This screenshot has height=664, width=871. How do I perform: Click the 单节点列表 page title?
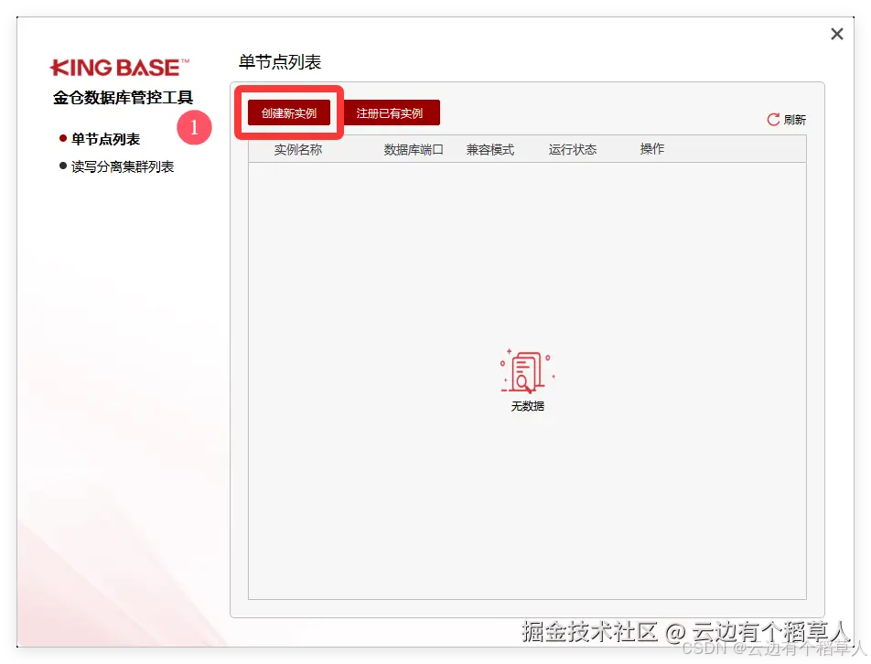click(x=279, y=62)
